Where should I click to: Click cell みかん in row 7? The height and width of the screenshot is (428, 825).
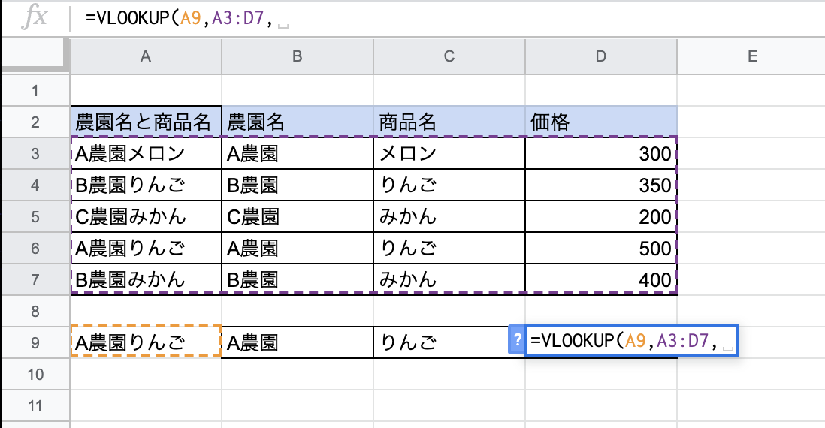click(x=449, y=280)
